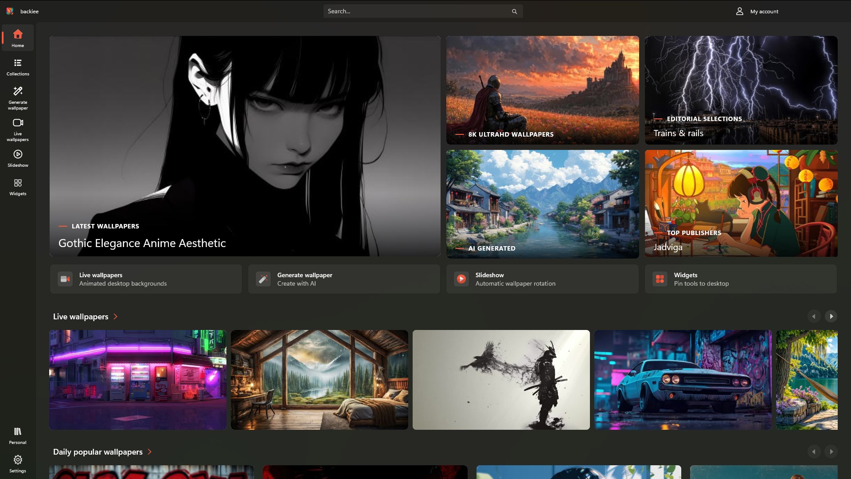Click 'Animated desktop backgrounds' text

pyautogui.click(x=123, y=284)
